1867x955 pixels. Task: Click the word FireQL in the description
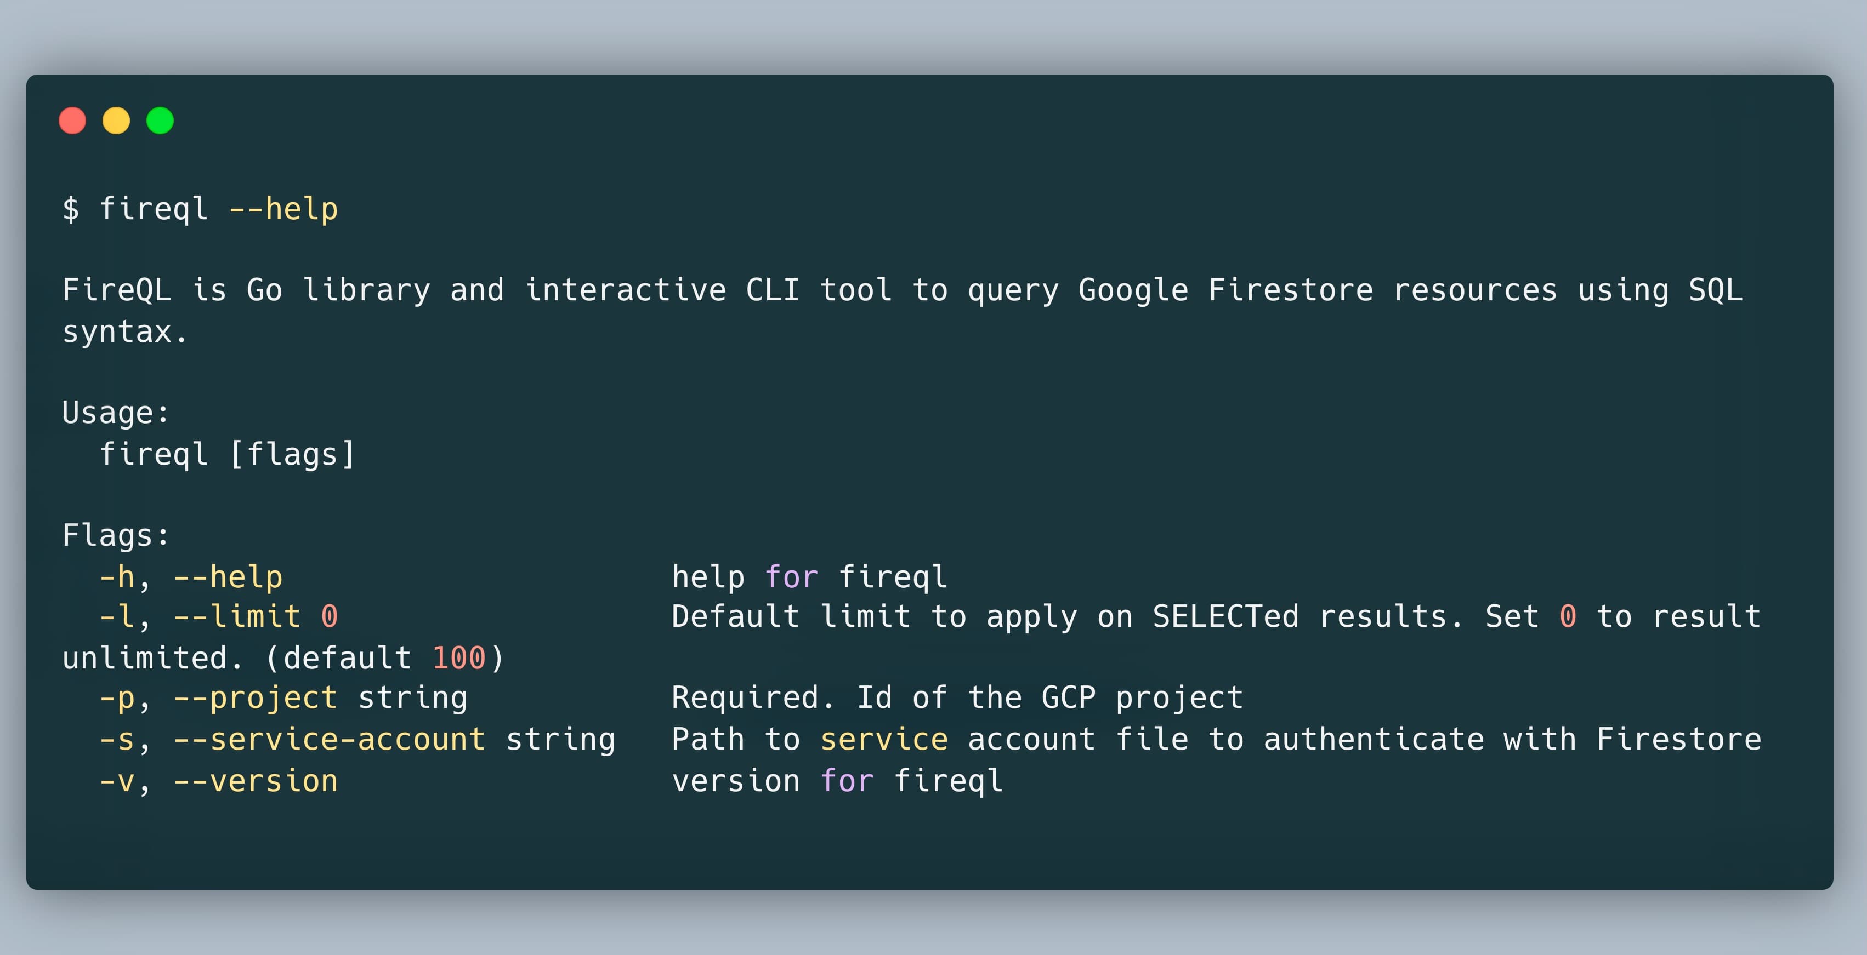click(117, 290)
